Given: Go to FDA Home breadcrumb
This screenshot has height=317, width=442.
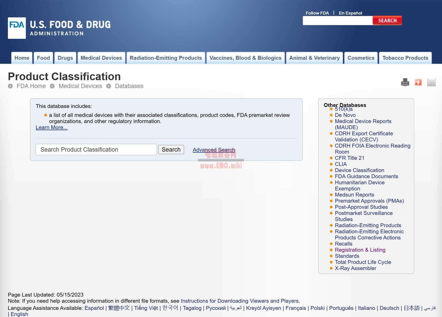Looking at the screenshot, I should pyautogui.click(x=31, y=86).
